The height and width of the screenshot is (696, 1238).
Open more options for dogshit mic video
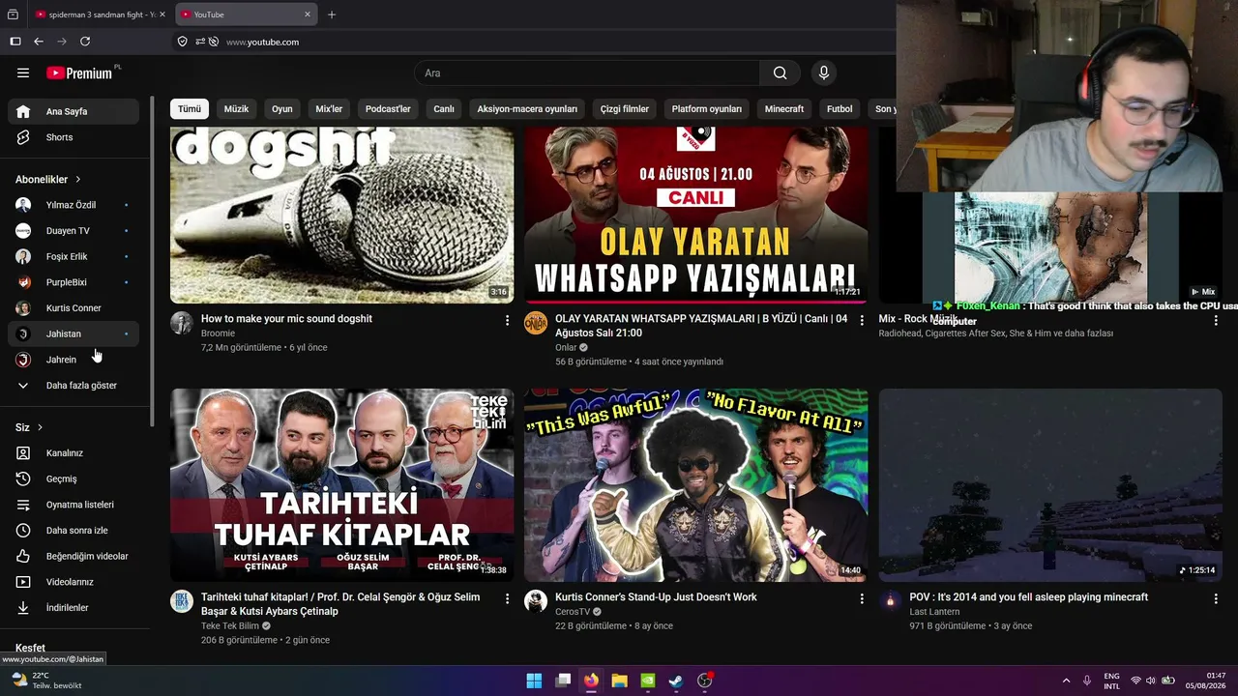[507, 320]
